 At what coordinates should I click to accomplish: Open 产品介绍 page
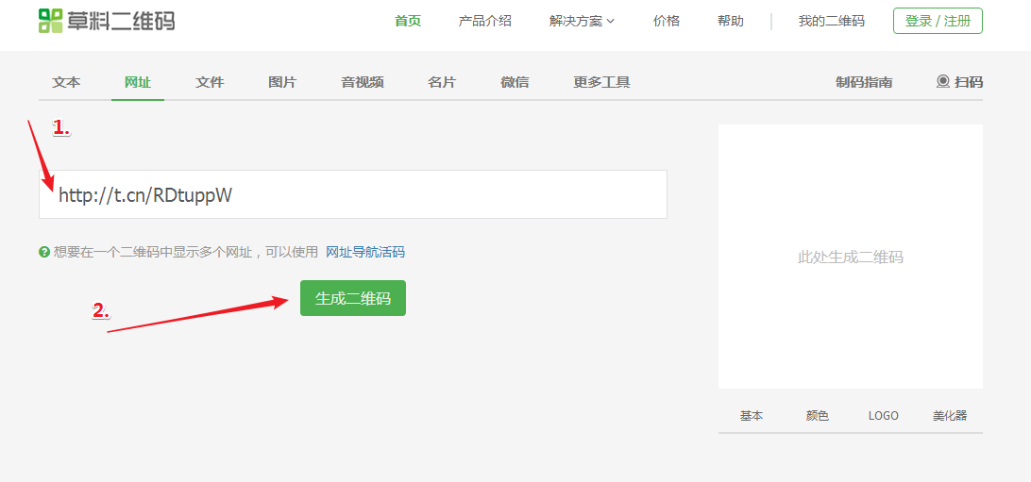(x=484, y=21)
